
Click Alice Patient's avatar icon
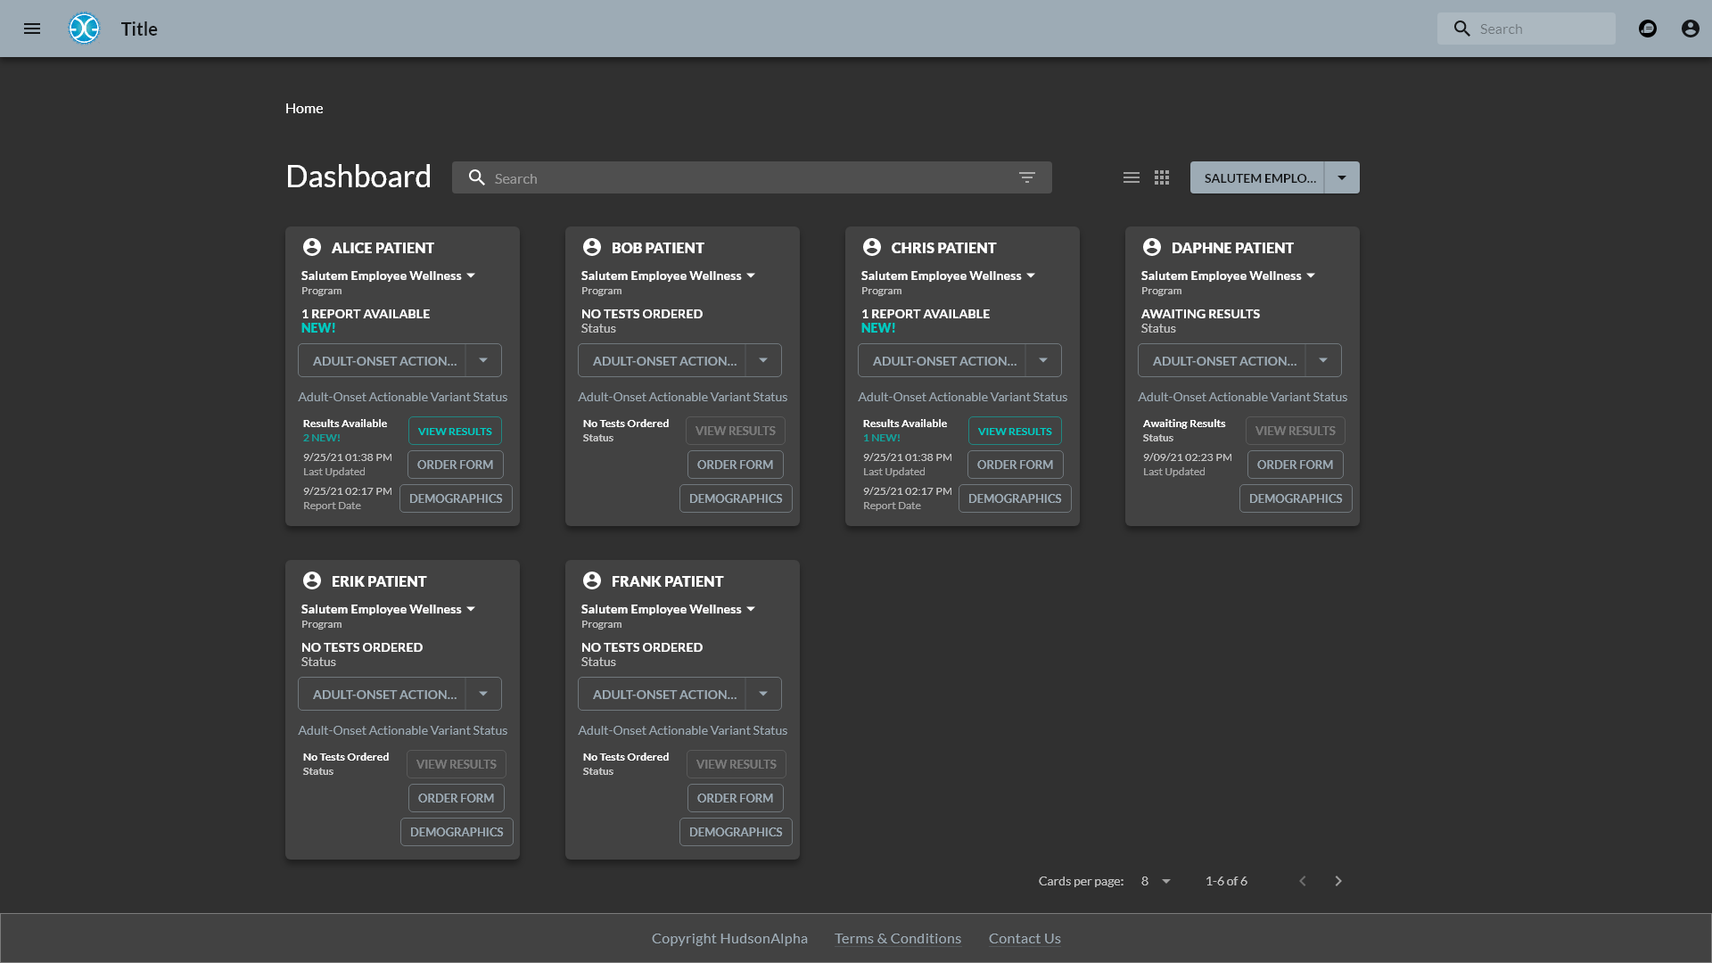[312, 247]
